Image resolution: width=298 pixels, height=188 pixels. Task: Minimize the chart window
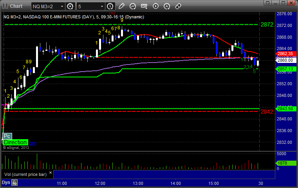(x=276, y=3)
